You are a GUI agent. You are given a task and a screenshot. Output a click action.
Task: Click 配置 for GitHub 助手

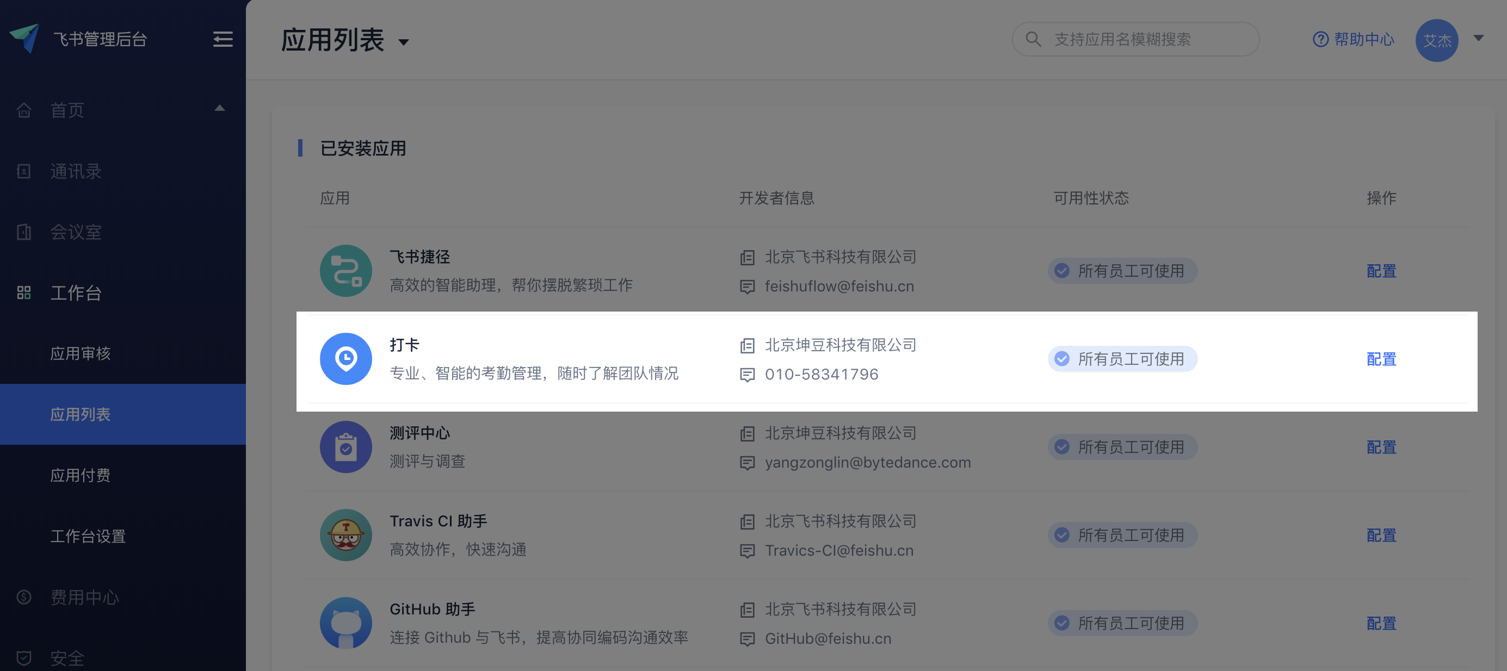pos(1381,624)
